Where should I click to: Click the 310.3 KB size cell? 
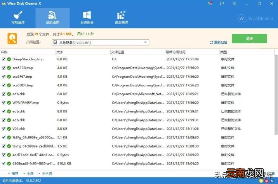click(64, 163)
